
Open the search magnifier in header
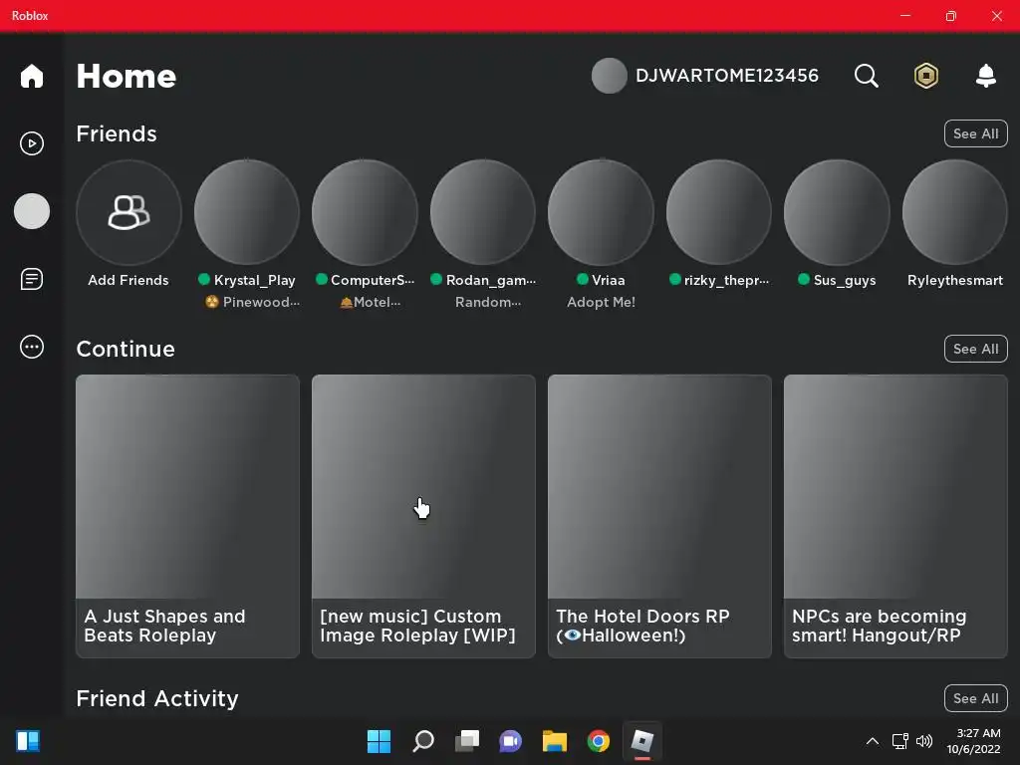pos(866,76)
